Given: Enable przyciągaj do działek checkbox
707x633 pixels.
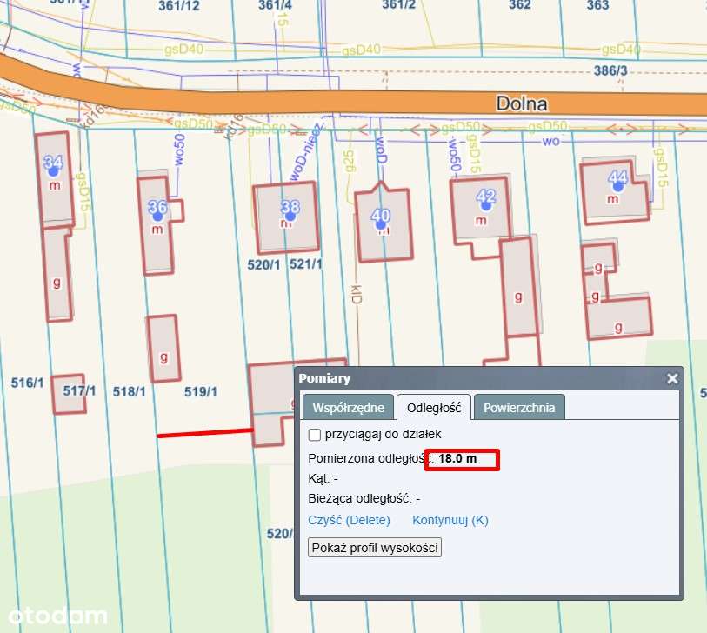Looking at the screenshot, I should coord(314,435).
